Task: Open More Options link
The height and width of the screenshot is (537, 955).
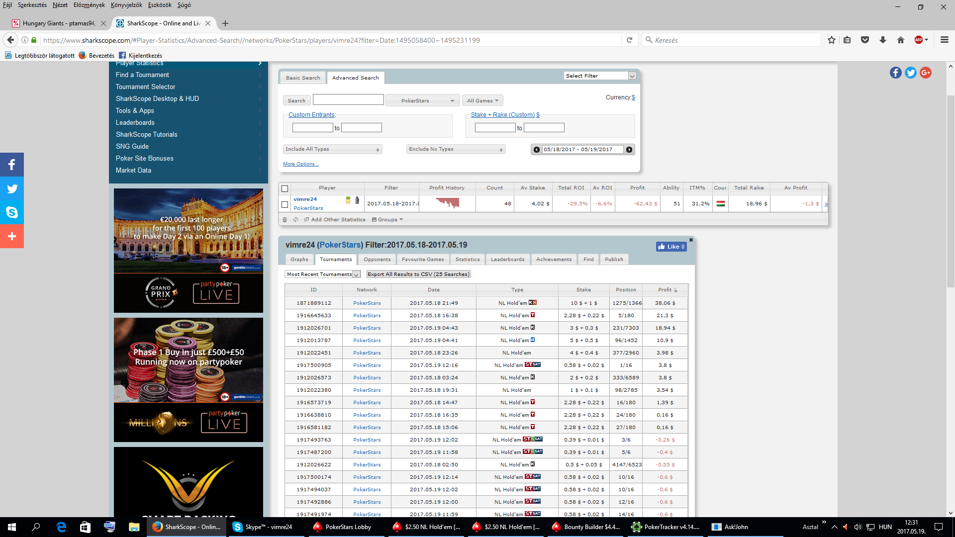Action: [x=300, y=164]
